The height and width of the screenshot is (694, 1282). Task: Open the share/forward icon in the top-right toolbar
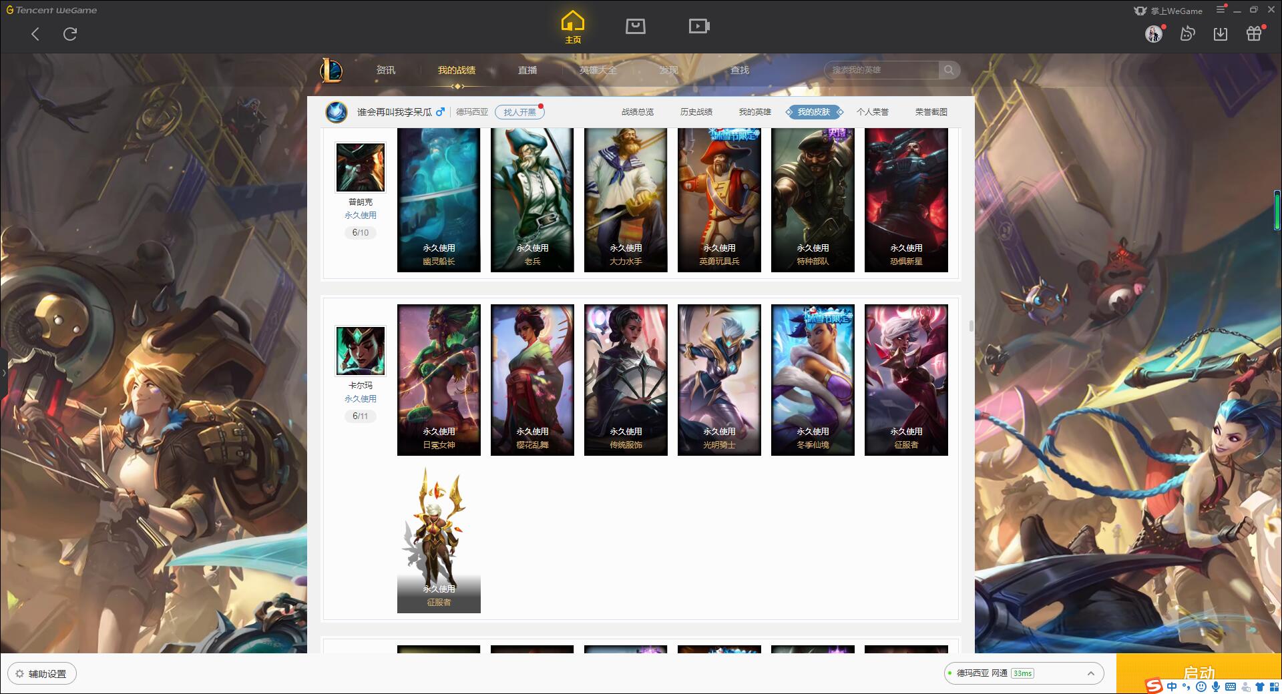tap(1187, 33)
